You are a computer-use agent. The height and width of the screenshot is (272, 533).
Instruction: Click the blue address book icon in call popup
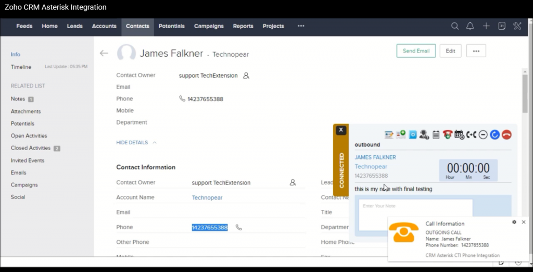413,135
